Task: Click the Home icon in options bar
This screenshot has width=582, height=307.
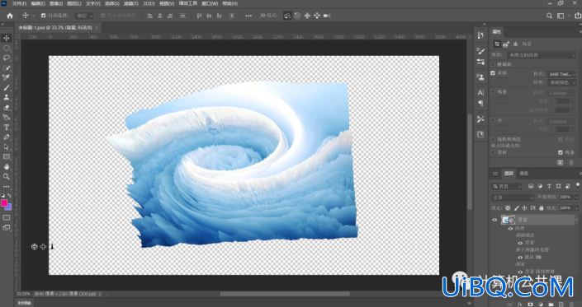Action: 10,16
